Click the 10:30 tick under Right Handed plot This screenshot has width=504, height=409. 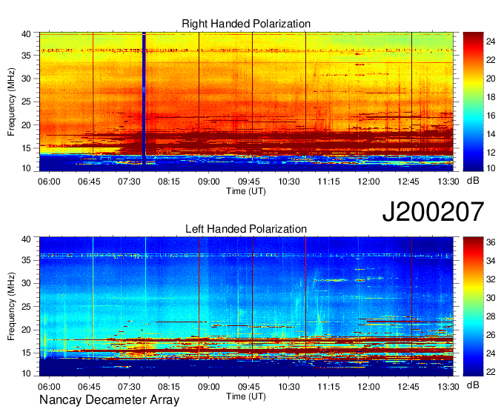coord(288,182)
